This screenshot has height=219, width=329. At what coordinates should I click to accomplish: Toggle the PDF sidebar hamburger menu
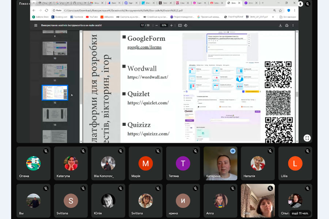click(x=35, y=26)
